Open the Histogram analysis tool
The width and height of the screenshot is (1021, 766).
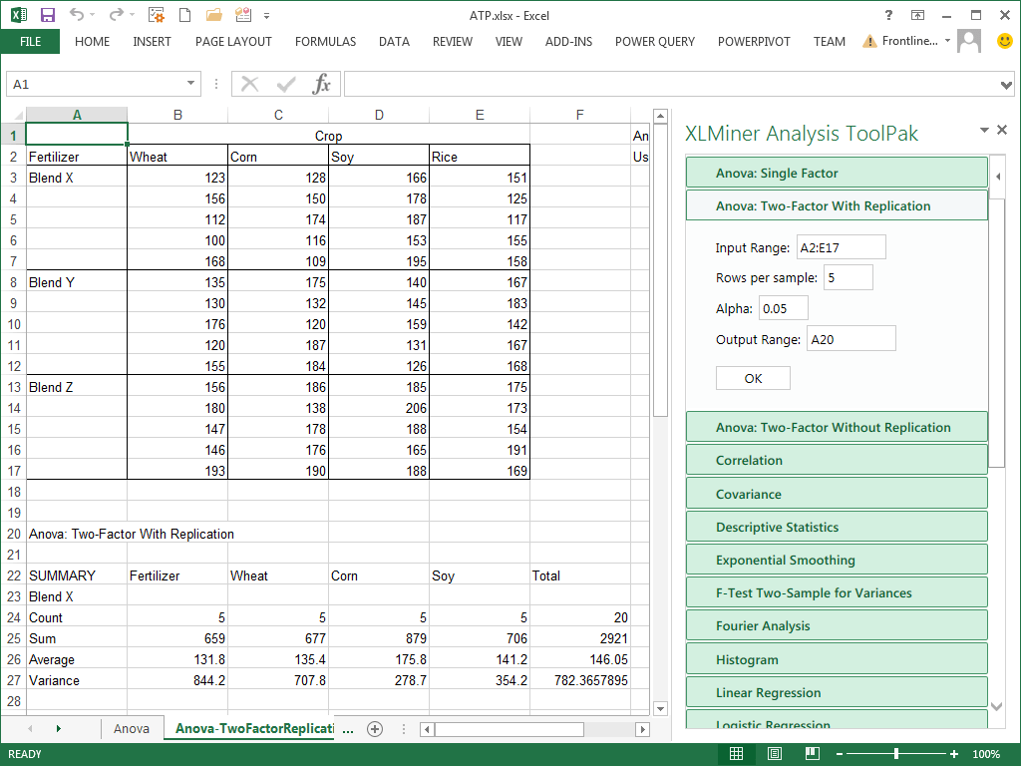click(836, 659)
